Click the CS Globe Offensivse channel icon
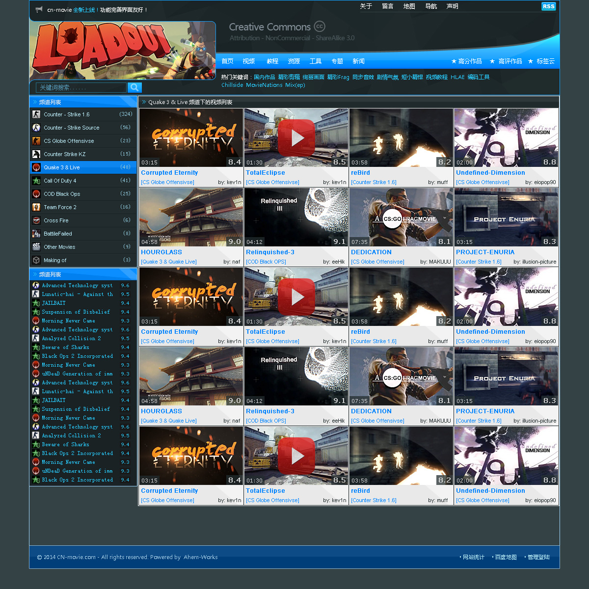Viewport: 589px width, 589px height. click(x=36, y=141)
